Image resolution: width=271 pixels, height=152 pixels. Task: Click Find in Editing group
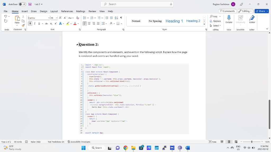click(x=214, y=17)
